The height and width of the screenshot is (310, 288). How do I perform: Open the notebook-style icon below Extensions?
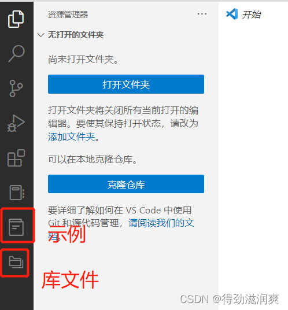(17, 193)
